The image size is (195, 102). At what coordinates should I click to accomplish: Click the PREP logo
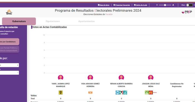click(x=187, y=12)
